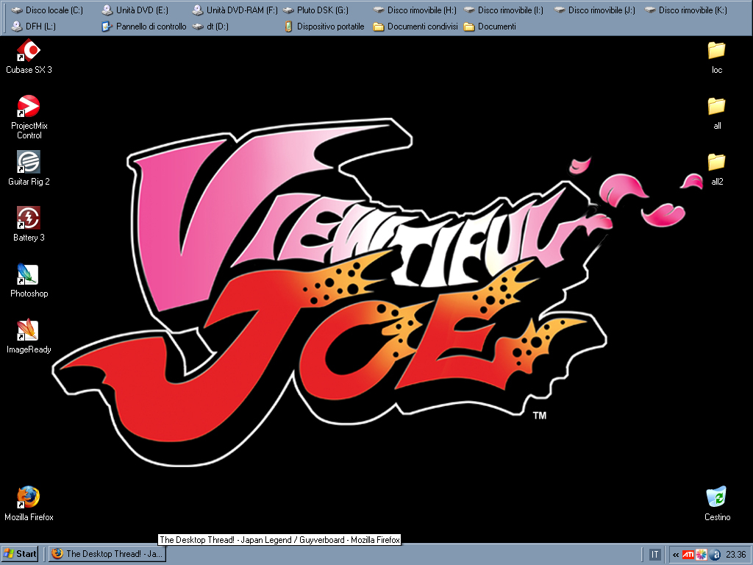
Task: Click the blue 'a' tray icon
Action: tap(715, 555)
